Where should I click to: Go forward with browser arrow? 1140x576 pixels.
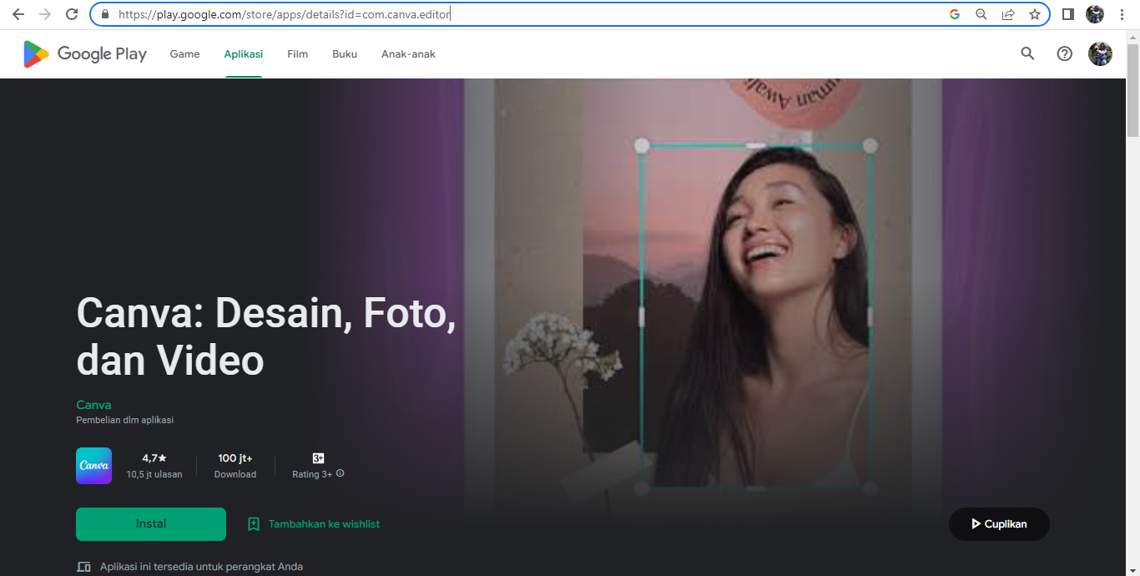click(x=45, y=14)
